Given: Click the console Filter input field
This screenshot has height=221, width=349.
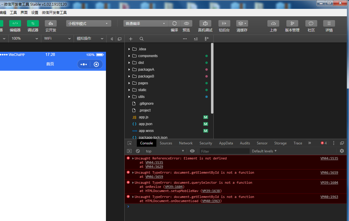Looking at the screenshot, I should pyautogui.click(x=224, y=151).
